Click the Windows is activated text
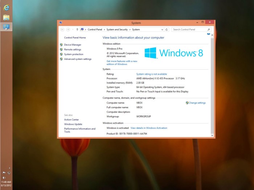This screenshot has height=190, width=254. pos(118,128)
